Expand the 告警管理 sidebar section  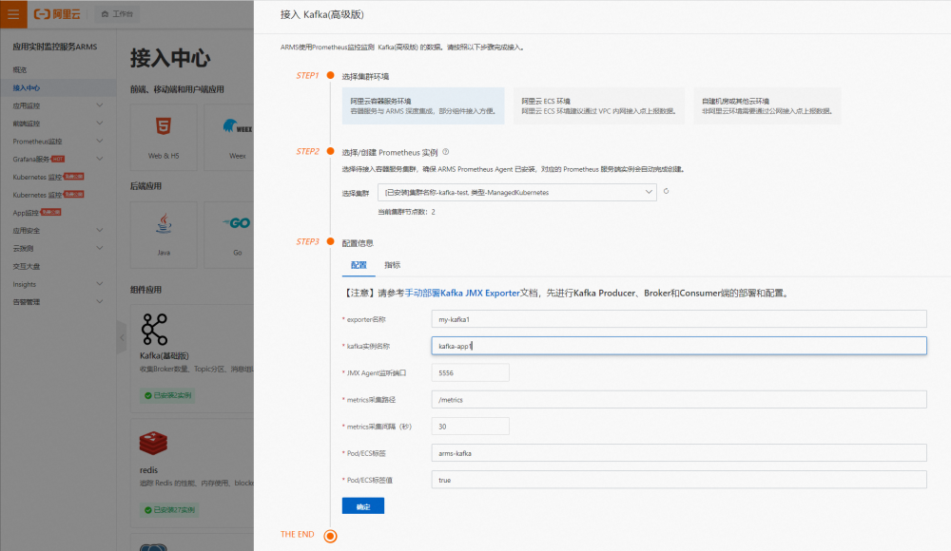[100, 302]
